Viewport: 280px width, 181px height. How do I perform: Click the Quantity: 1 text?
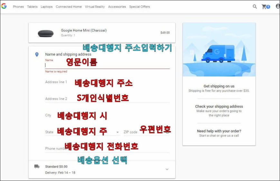tap(68, 35)
